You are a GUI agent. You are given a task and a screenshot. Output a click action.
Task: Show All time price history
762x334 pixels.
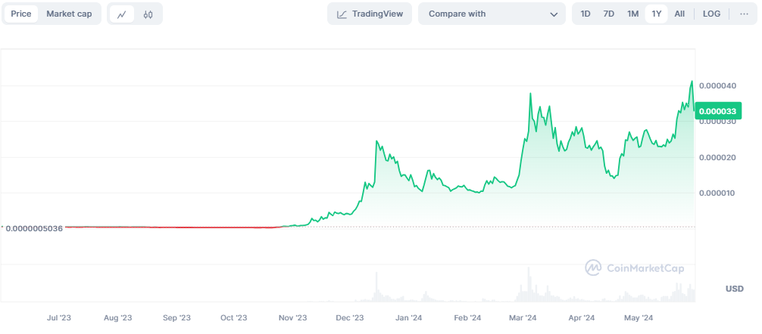pos(679,14)
